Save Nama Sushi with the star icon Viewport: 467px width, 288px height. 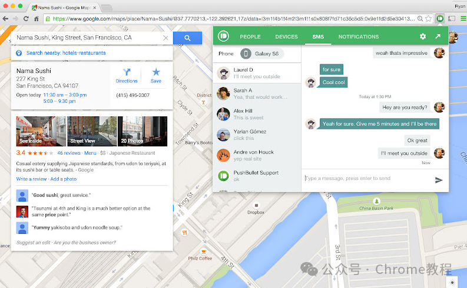pos(156,75)
